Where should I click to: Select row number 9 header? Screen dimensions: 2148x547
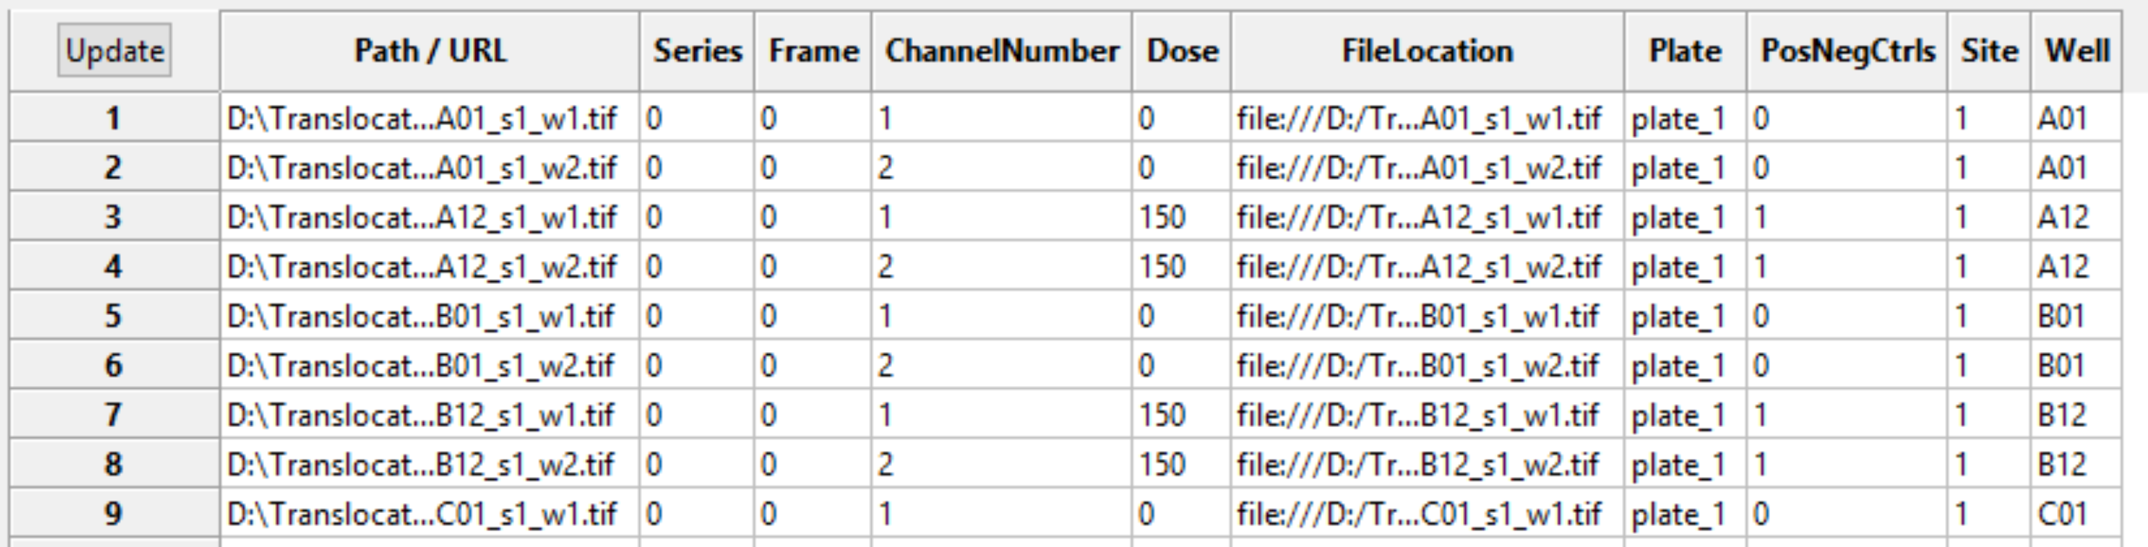[x=114, y=514]
